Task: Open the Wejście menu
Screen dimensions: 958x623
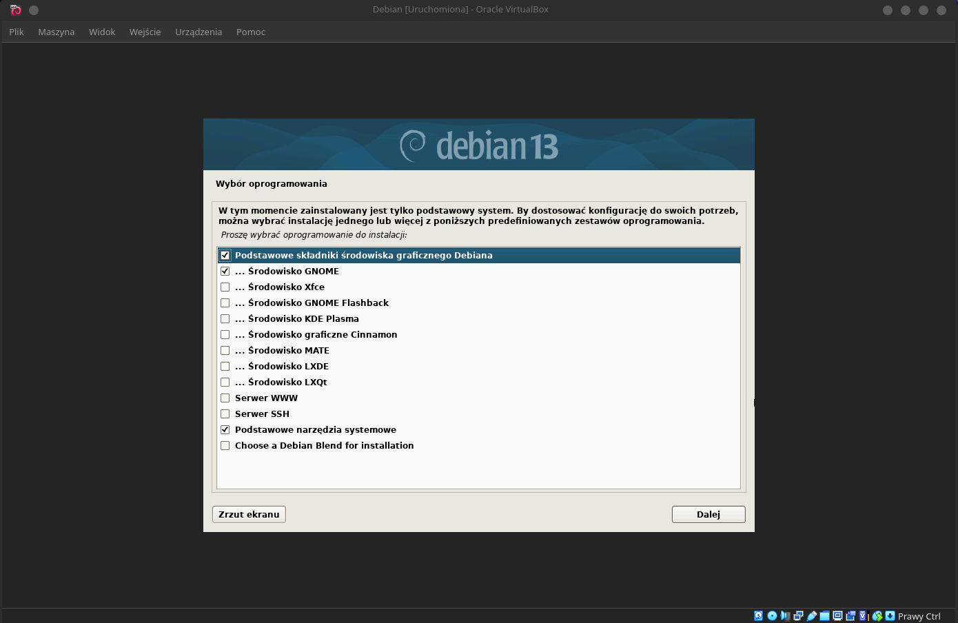Action: click(145, 32)
